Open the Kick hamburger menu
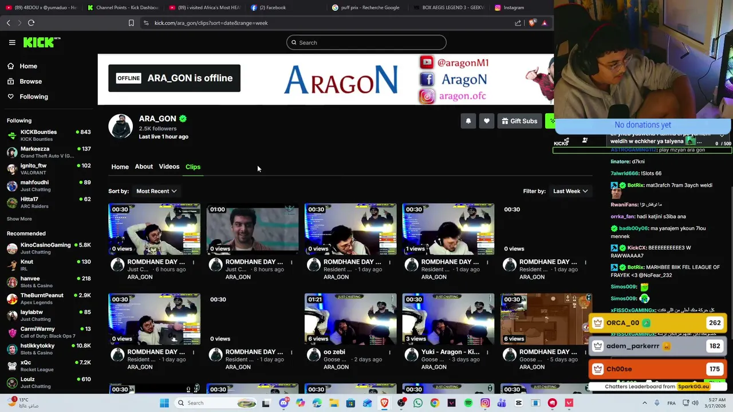This screenshot has width=733, height=412. click(12, 42)
